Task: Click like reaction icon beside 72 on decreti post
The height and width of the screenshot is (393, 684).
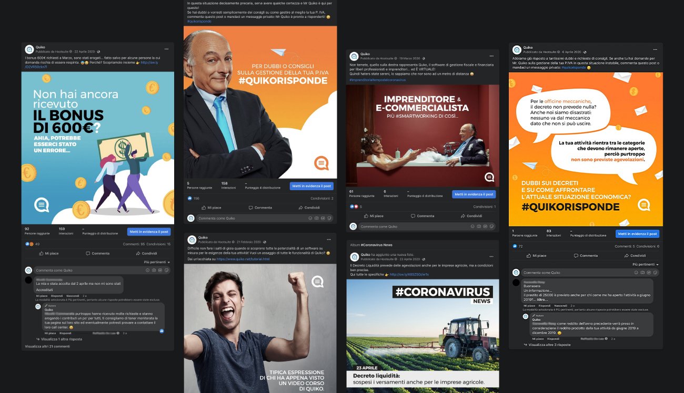Action: [515, 246]
